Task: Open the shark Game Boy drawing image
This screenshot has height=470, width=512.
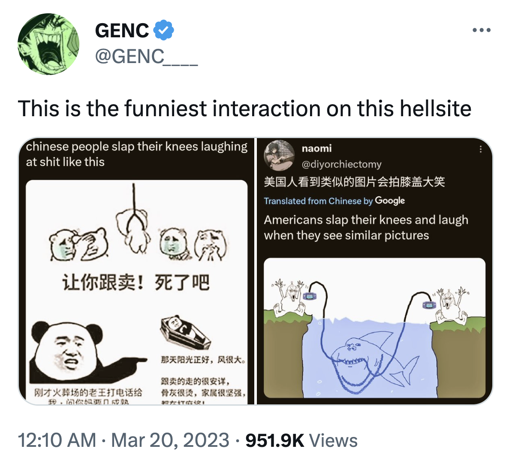Action: coord(374,330)
